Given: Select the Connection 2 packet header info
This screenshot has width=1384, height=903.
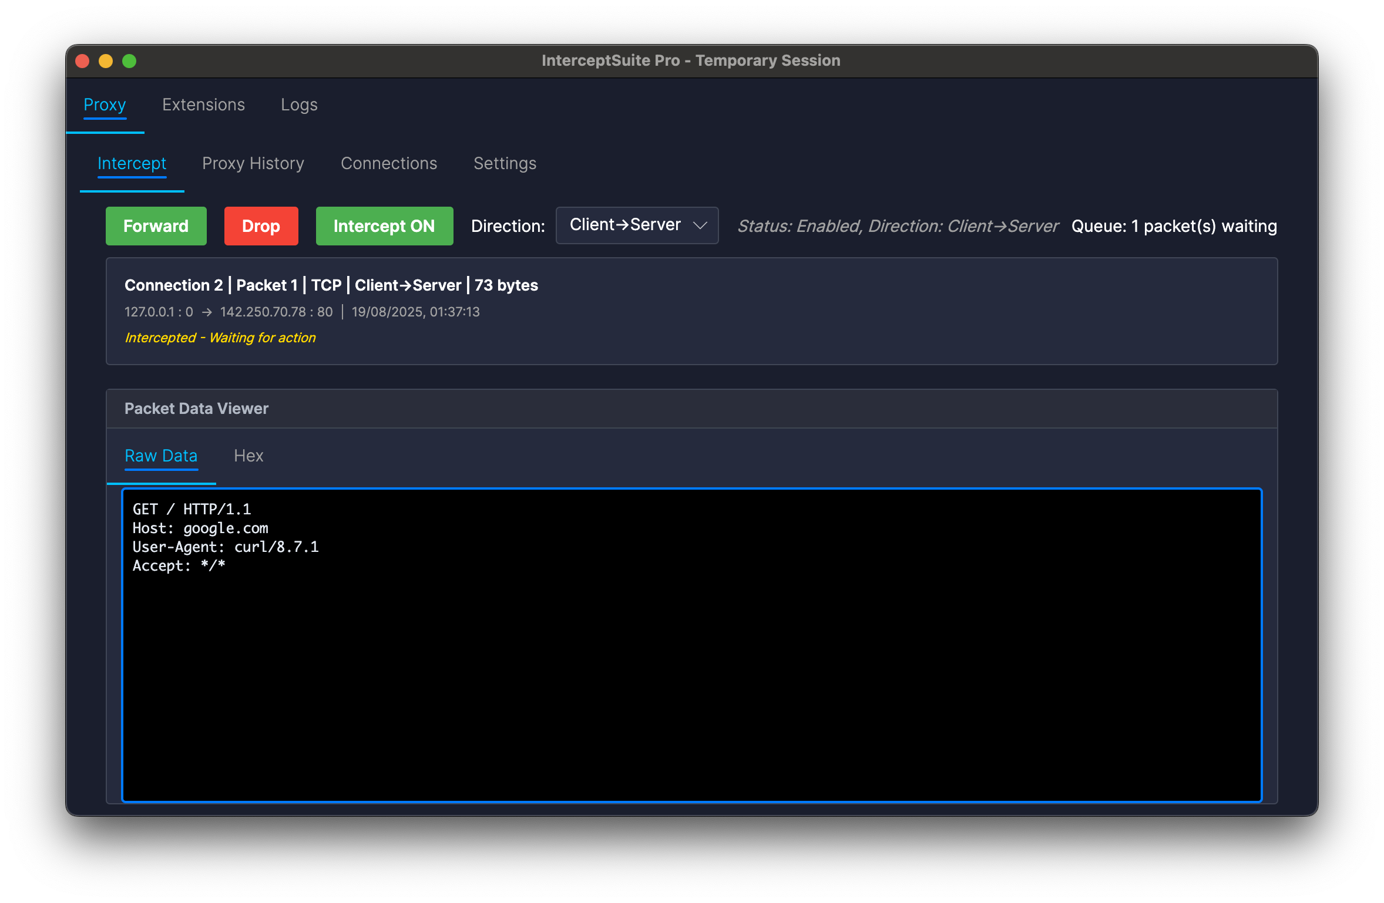Looking at the screenshot, I should coord(331,285).
